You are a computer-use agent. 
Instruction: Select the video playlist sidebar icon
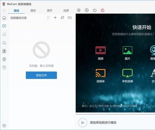point(4,26)
